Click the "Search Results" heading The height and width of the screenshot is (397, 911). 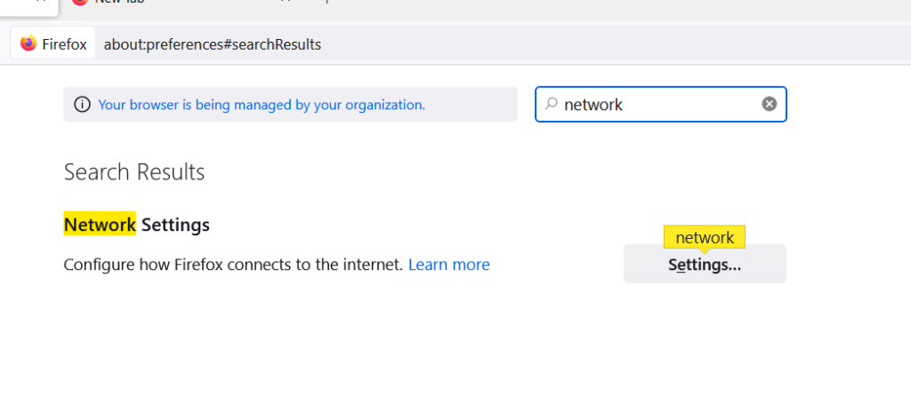pyautogui.click(x=134, y=172)
